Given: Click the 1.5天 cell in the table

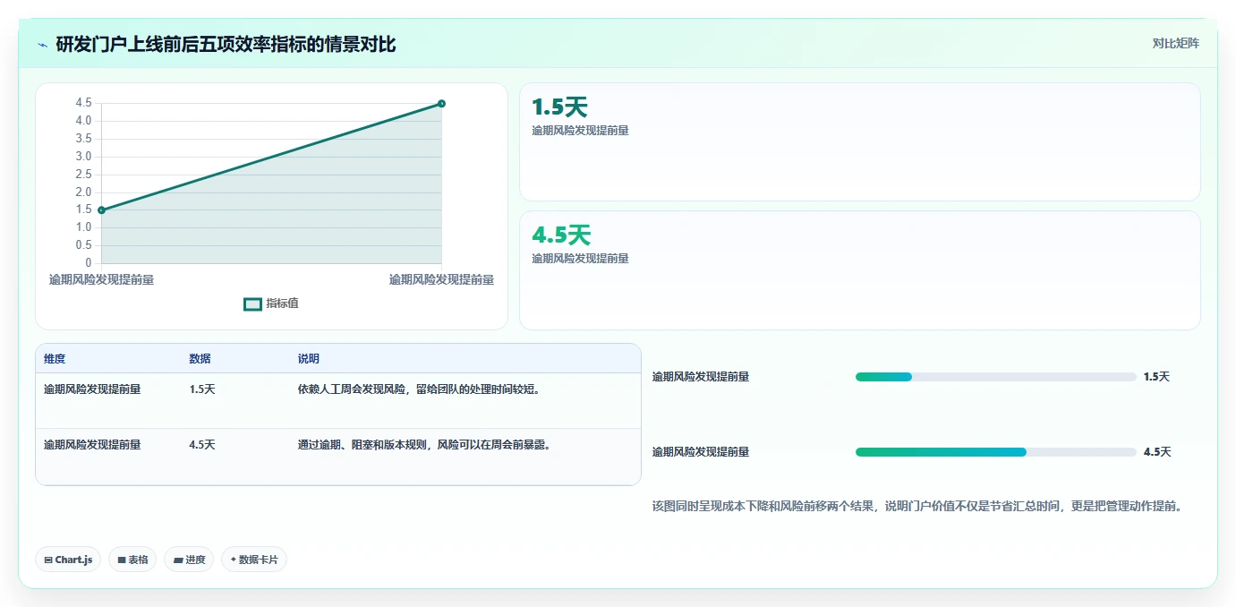Looking at the screenshot, I should (x=202, y=389).
